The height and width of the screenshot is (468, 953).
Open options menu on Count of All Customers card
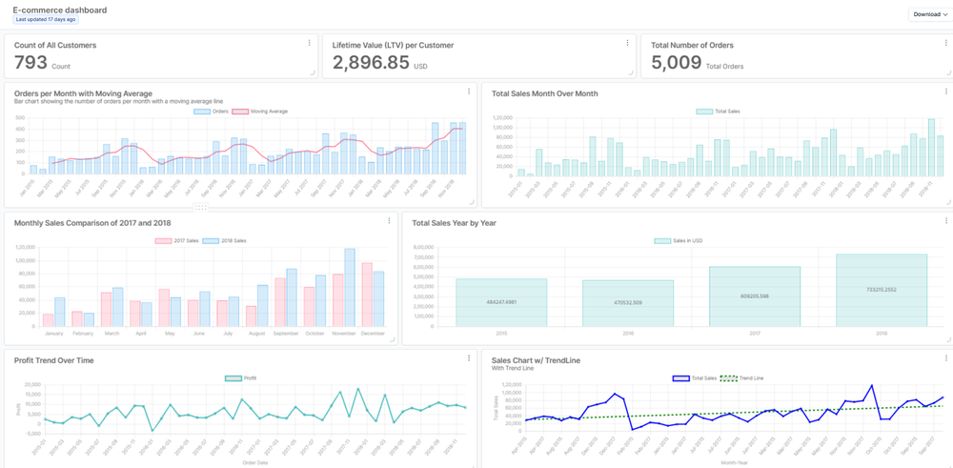click(309, 43)
